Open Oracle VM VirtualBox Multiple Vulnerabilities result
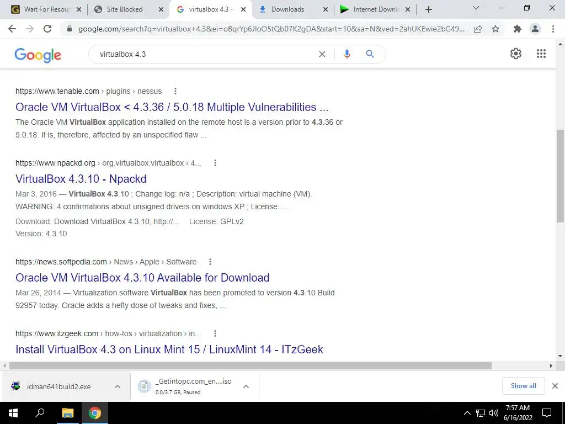The height and width of the screenshot is (424, 565). 172,107
